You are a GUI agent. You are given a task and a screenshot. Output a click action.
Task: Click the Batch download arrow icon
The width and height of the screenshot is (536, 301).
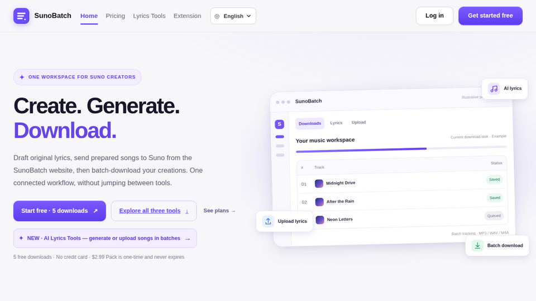point(477,245)
